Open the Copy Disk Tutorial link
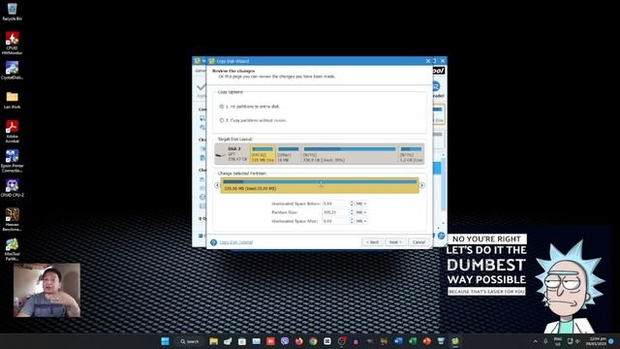 click(x=235, y=242)
